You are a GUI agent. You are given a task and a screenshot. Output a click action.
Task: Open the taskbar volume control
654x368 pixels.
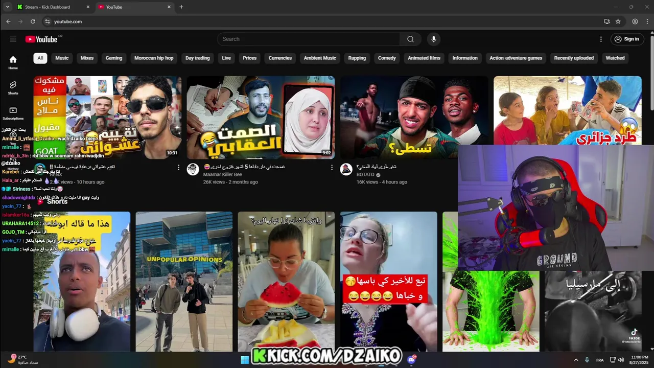tap(621, 360)
